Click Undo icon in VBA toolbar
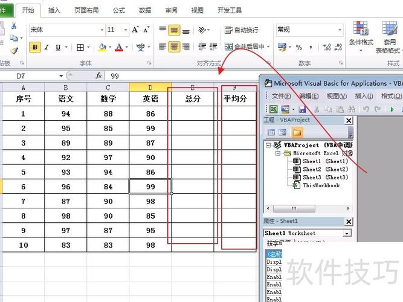403x302 pixels. (366, 109)
